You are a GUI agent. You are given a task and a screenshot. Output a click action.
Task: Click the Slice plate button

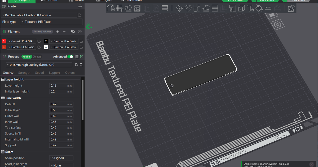[x=266, y=1]
